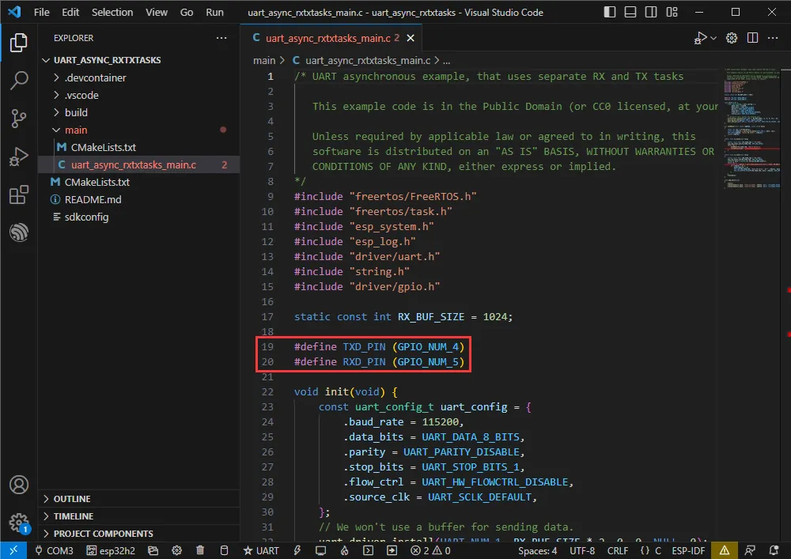This screenshot has height=559, width=791.
Task: Click the split editor right icon
Action: [754, 38]
